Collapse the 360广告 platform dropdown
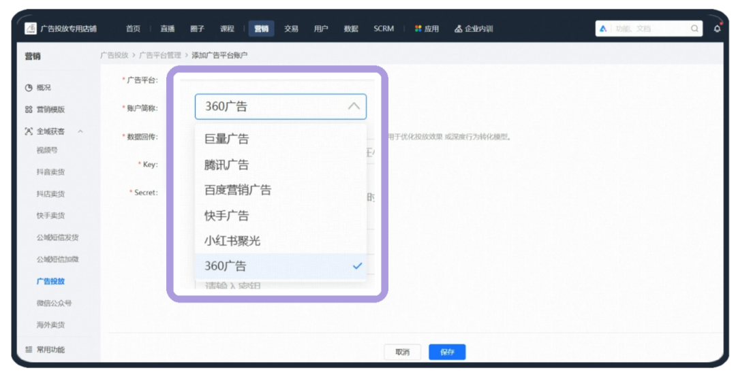This screenshot has width=736, height=377. pyautogui.click(x=354, y=106)
